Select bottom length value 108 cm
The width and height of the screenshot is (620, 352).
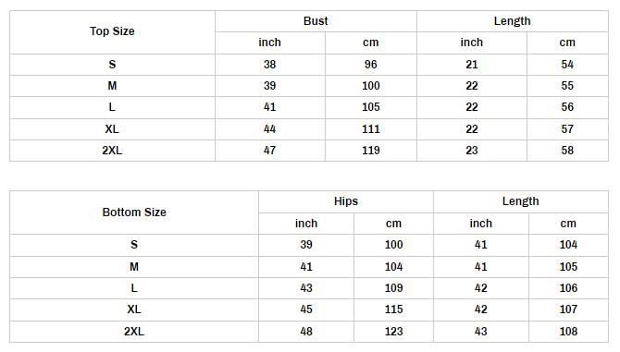(x=568, y=332)
